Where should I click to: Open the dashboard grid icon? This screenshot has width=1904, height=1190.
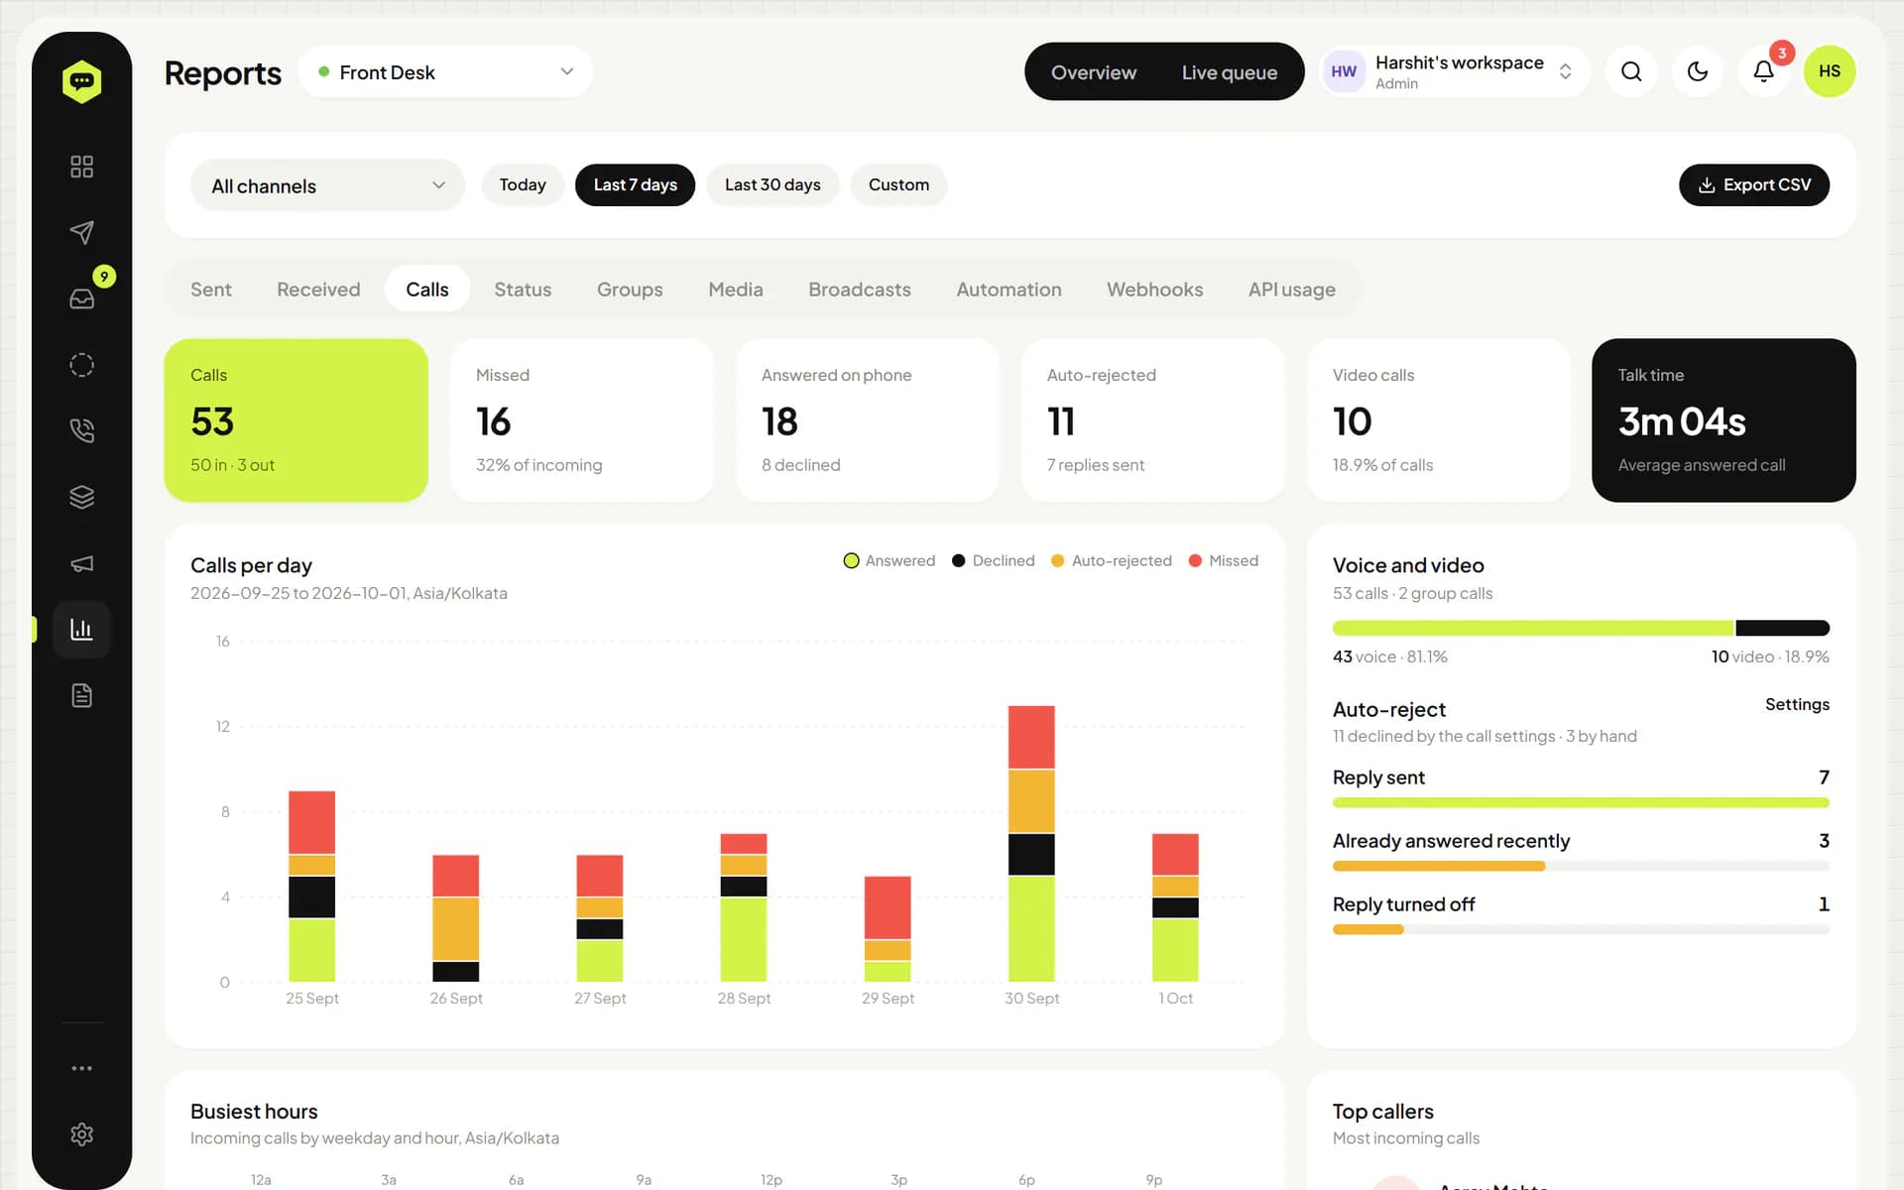(81, 167)
